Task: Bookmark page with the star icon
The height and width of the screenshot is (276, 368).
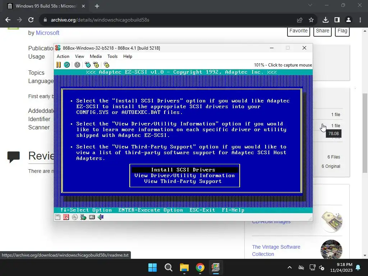Action: click(311, 20)
